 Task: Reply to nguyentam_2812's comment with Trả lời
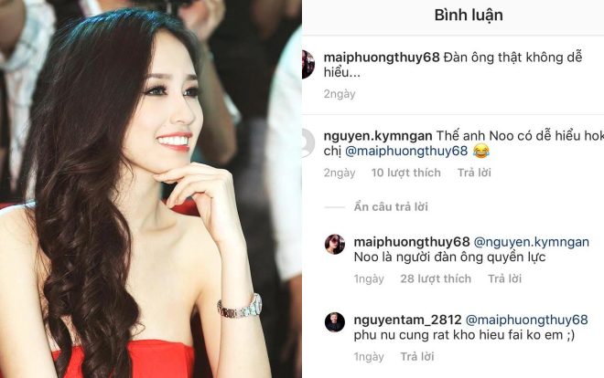tap(417, 356)
